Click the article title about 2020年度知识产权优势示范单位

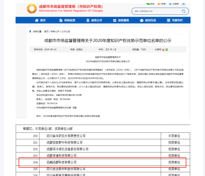pyautogui.click(x=108, y=41)
